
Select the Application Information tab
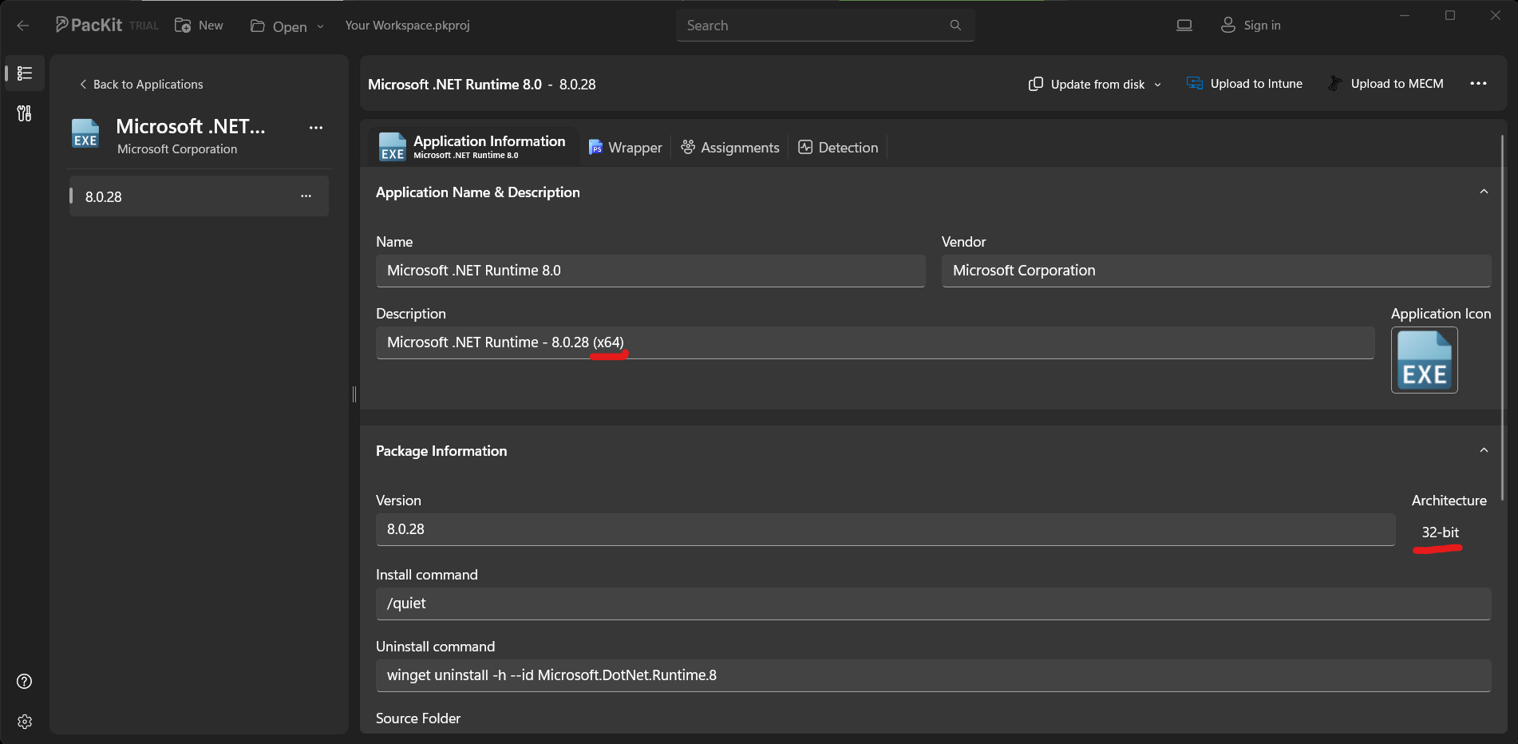472,147
